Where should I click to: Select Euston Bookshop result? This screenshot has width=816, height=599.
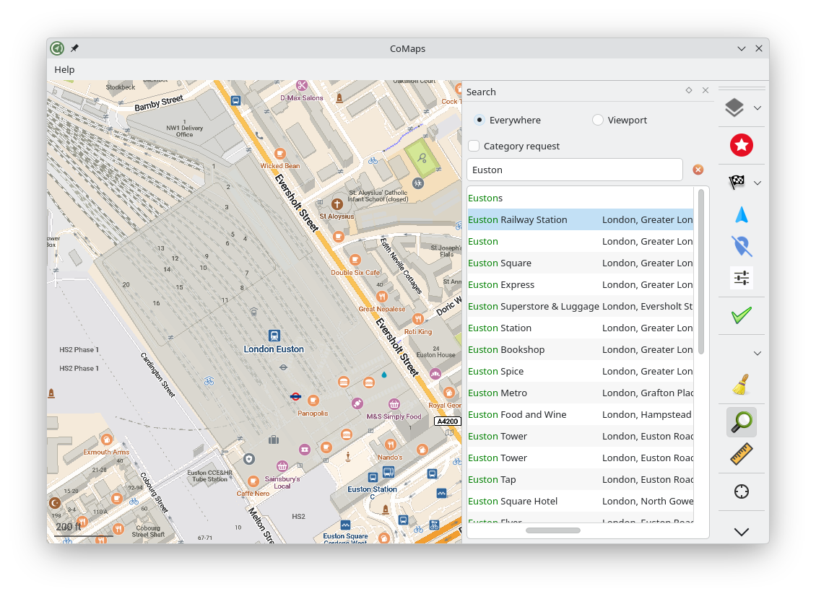click(x=581, y=350)
